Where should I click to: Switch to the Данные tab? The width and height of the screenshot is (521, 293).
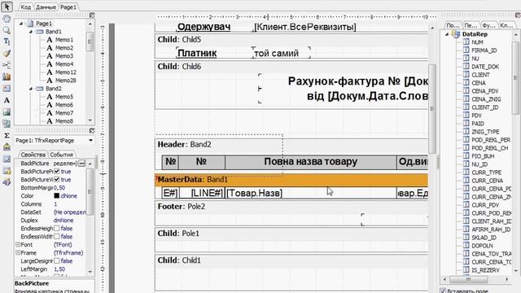tap(46, 7)
